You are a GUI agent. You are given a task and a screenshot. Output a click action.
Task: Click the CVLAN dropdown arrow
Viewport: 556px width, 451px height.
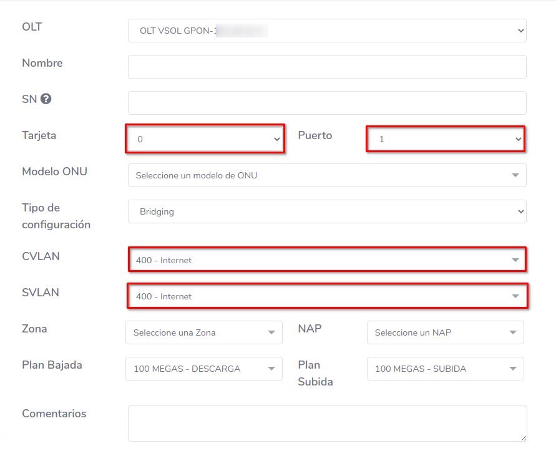[x=515, y=260]
